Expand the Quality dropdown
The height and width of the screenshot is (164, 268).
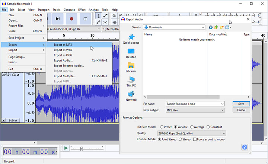[x=192, y=133]
